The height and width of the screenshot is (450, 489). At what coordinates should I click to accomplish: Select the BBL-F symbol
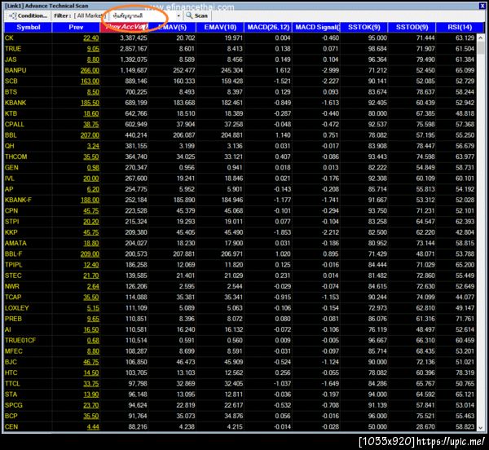click(13, 254)
